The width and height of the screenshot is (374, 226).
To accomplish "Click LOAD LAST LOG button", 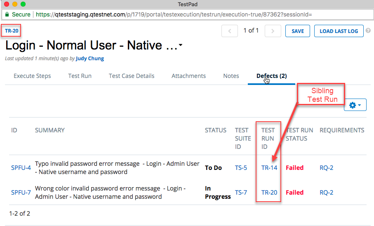I will tap(339, 31).
